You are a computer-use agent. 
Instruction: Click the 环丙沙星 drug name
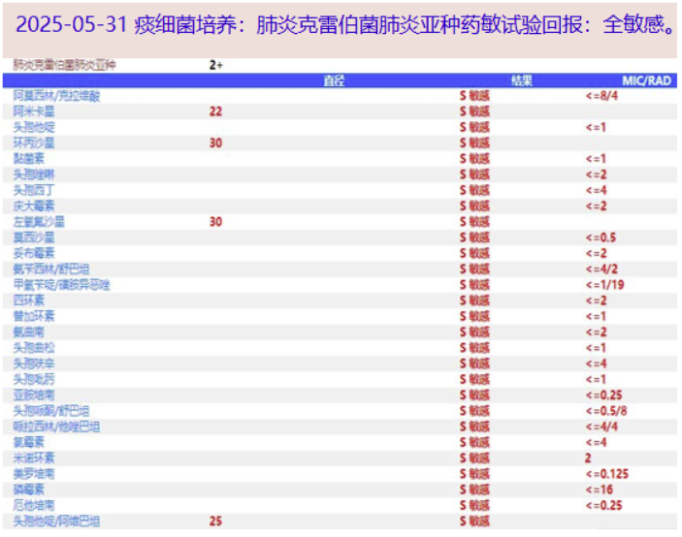click(x=34, y=143)
